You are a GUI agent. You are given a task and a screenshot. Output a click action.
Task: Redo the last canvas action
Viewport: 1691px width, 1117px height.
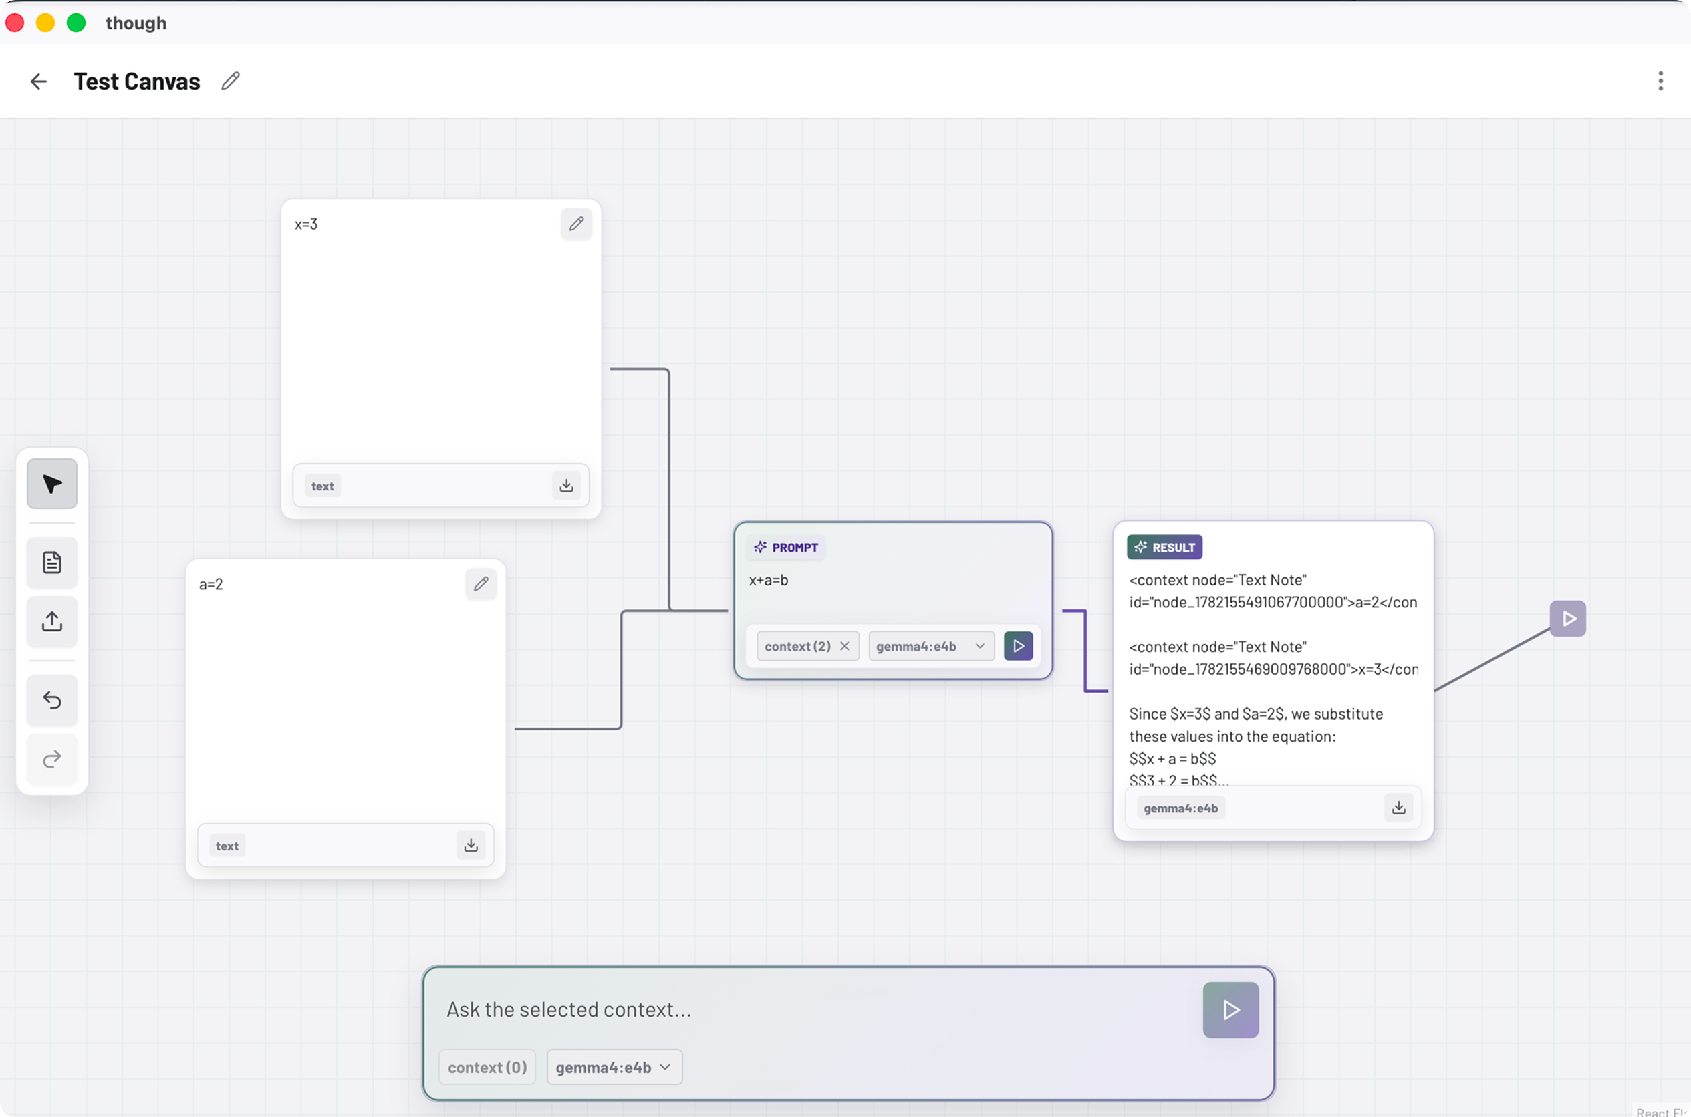[x=52, y=759]
